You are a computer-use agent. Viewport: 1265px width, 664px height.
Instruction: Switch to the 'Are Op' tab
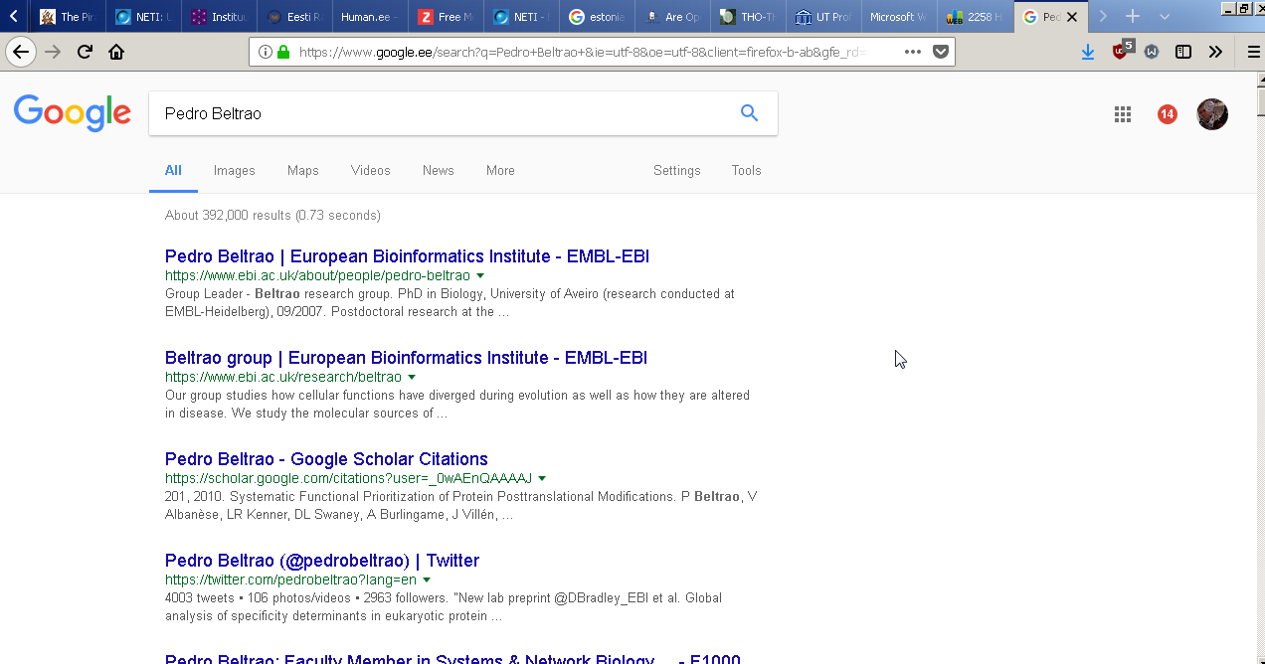pos(672,17)
